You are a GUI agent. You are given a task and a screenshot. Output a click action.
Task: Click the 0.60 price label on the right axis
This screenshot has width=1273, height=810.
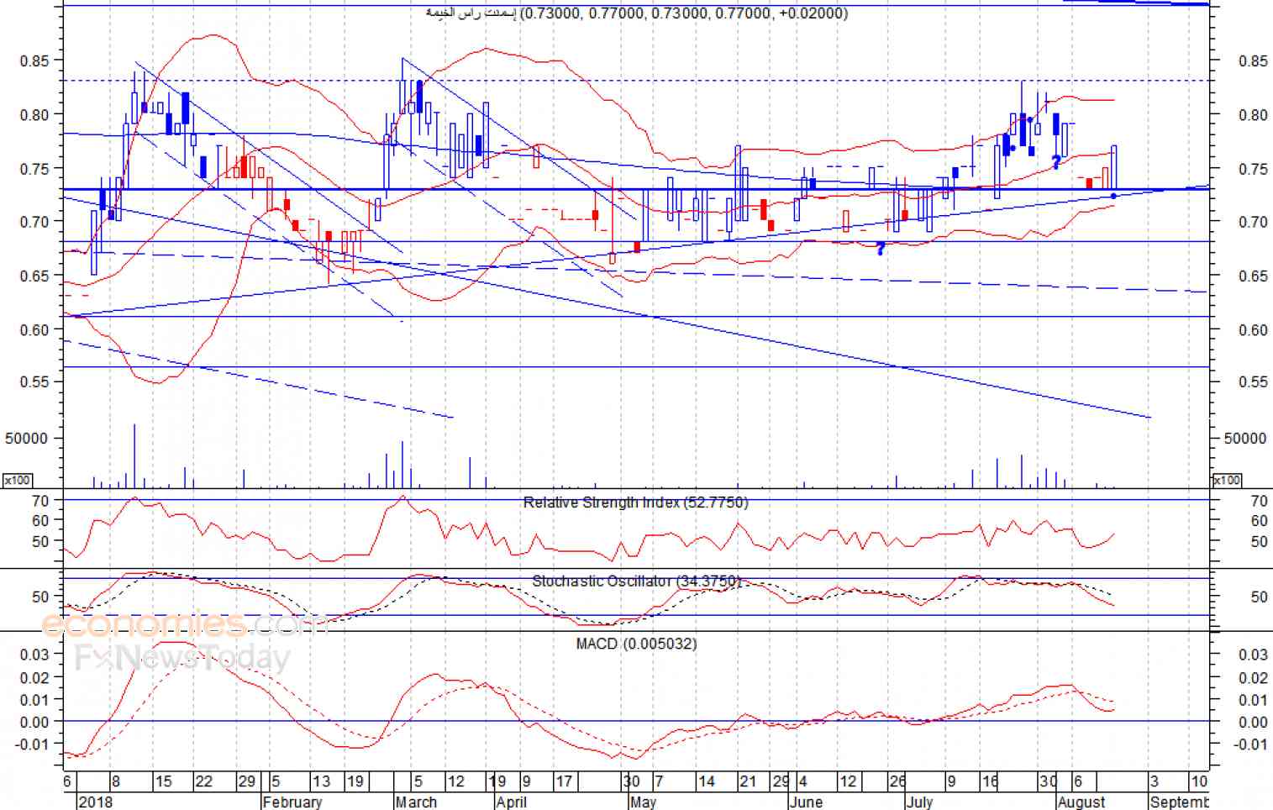pyautogui.click(x=1253, y=330)
